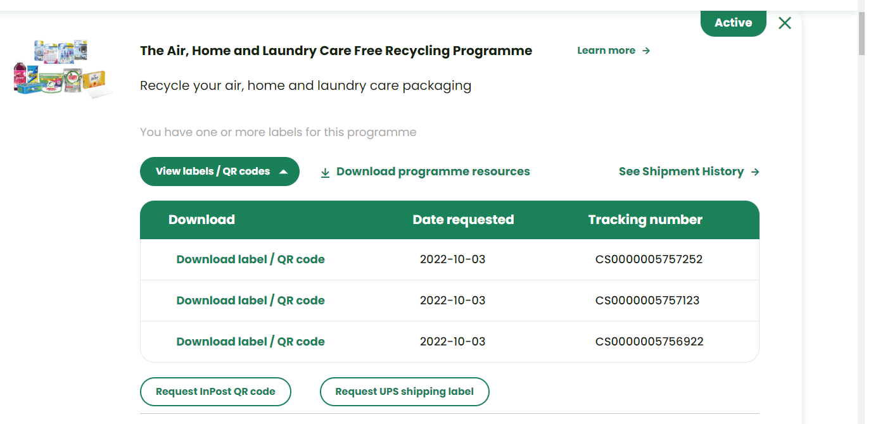Open the See Shipment History link

(681, 171)
